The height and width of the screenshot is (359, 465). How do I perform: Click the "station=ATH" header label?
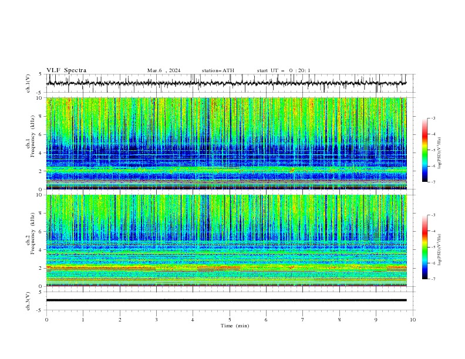coord(218,70)
